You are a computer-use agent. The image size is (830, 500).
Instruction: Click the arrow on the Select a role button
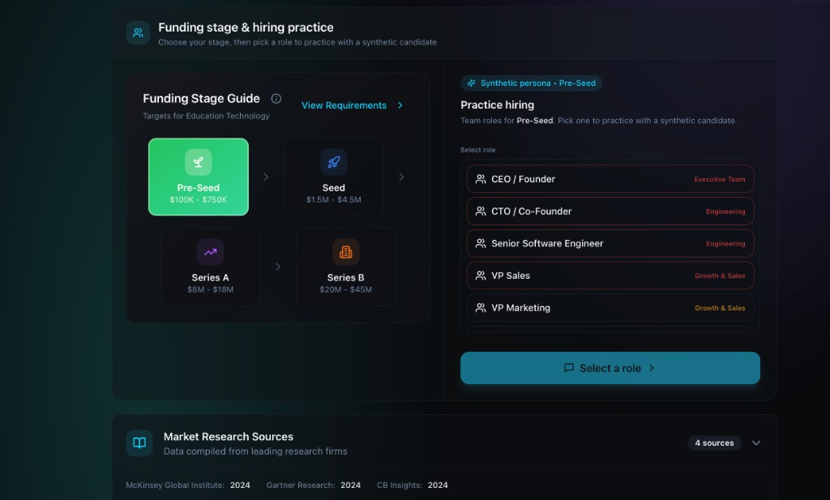click(652, 368)
